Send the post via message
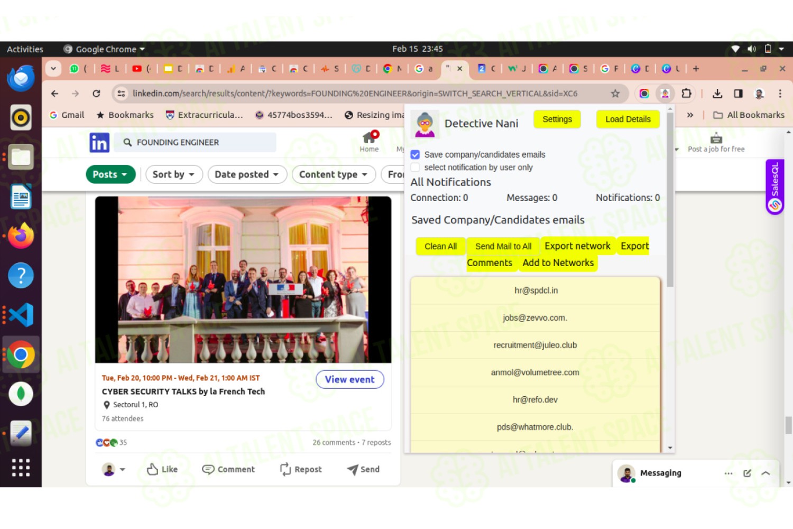The image size is (793, 529). click(x=363, y=469)
